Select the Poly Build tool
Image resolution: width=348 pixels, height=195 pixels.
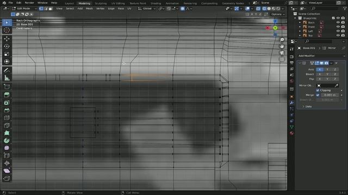[x=7, y=133]
